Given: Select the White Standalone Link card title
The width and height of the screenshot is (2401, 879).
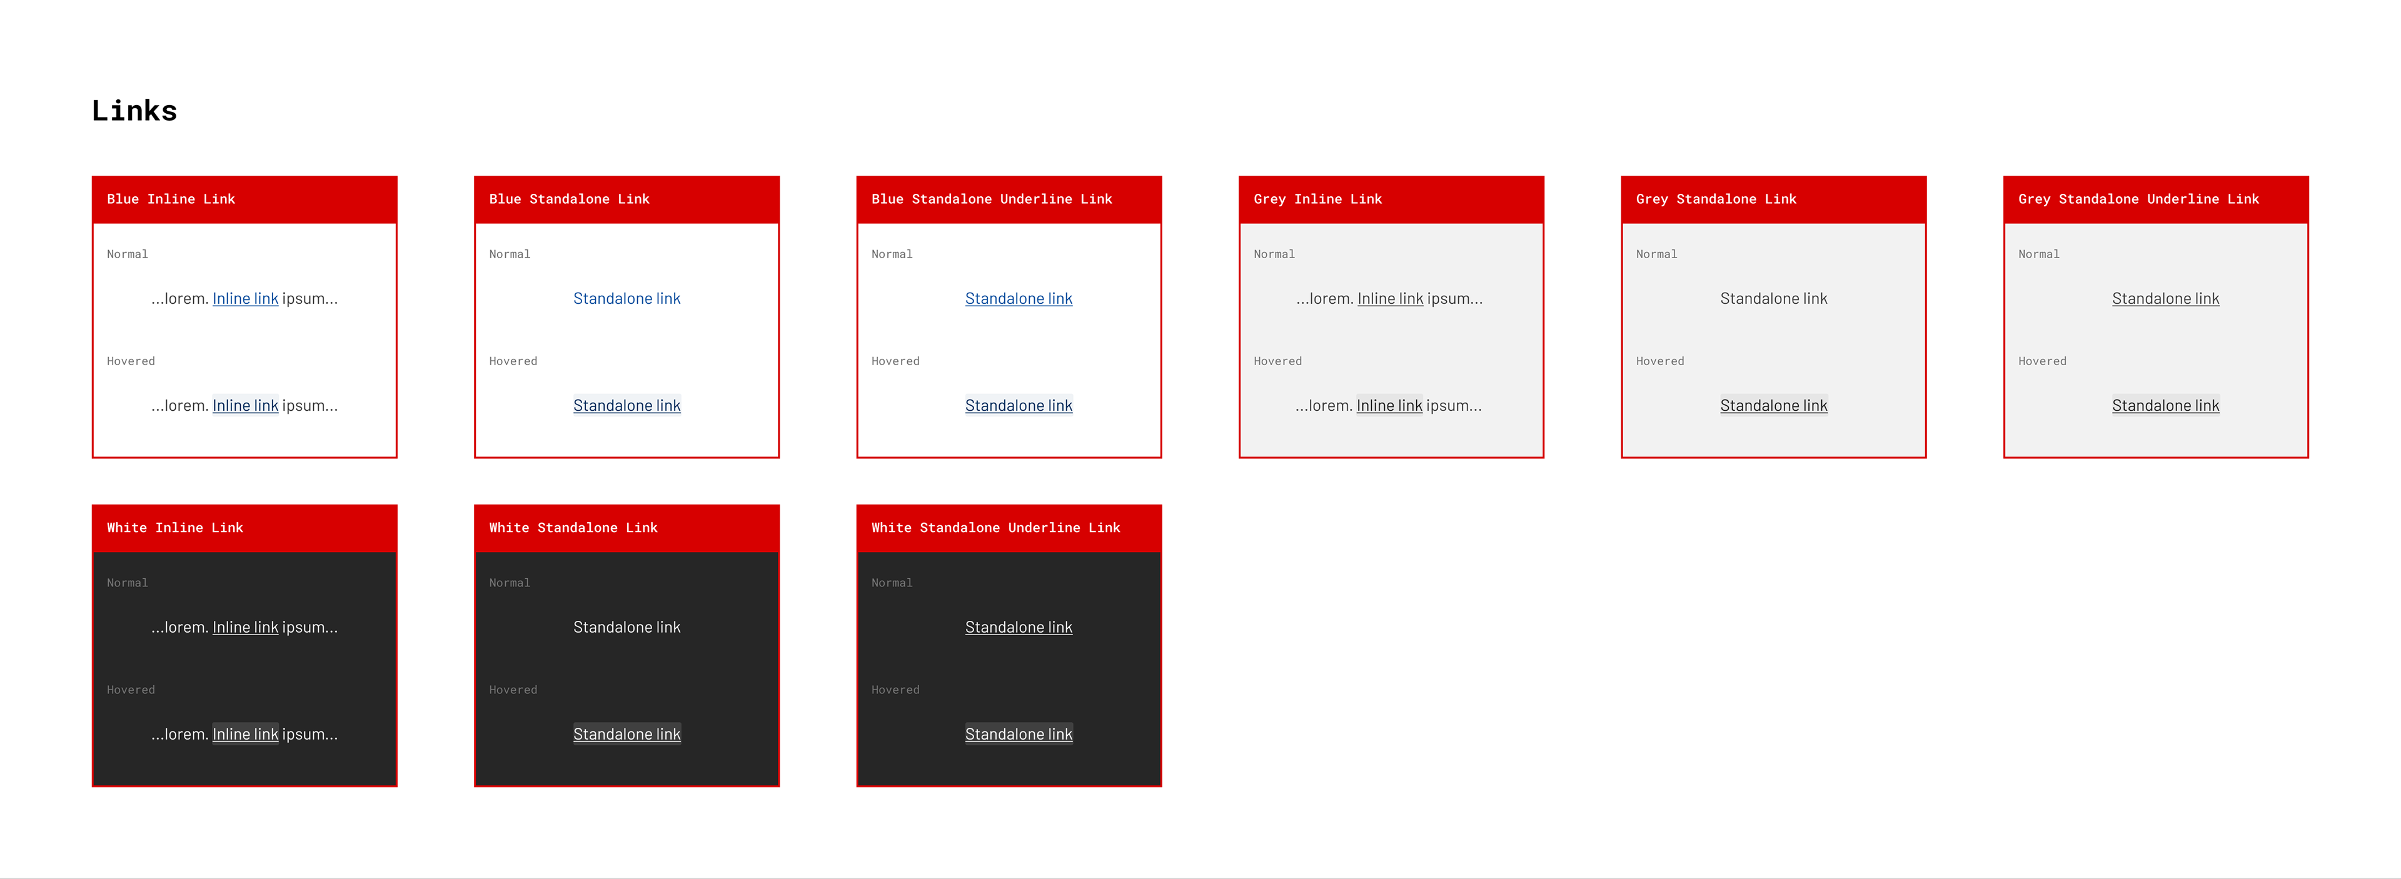Looking at the screenshot, I should pos(573,528).
